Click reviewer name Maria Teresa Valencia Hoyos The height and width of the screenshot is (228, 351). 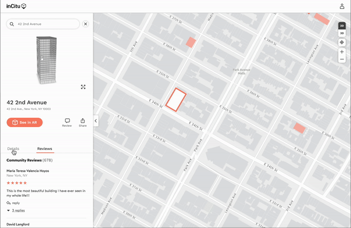(27, 171)
